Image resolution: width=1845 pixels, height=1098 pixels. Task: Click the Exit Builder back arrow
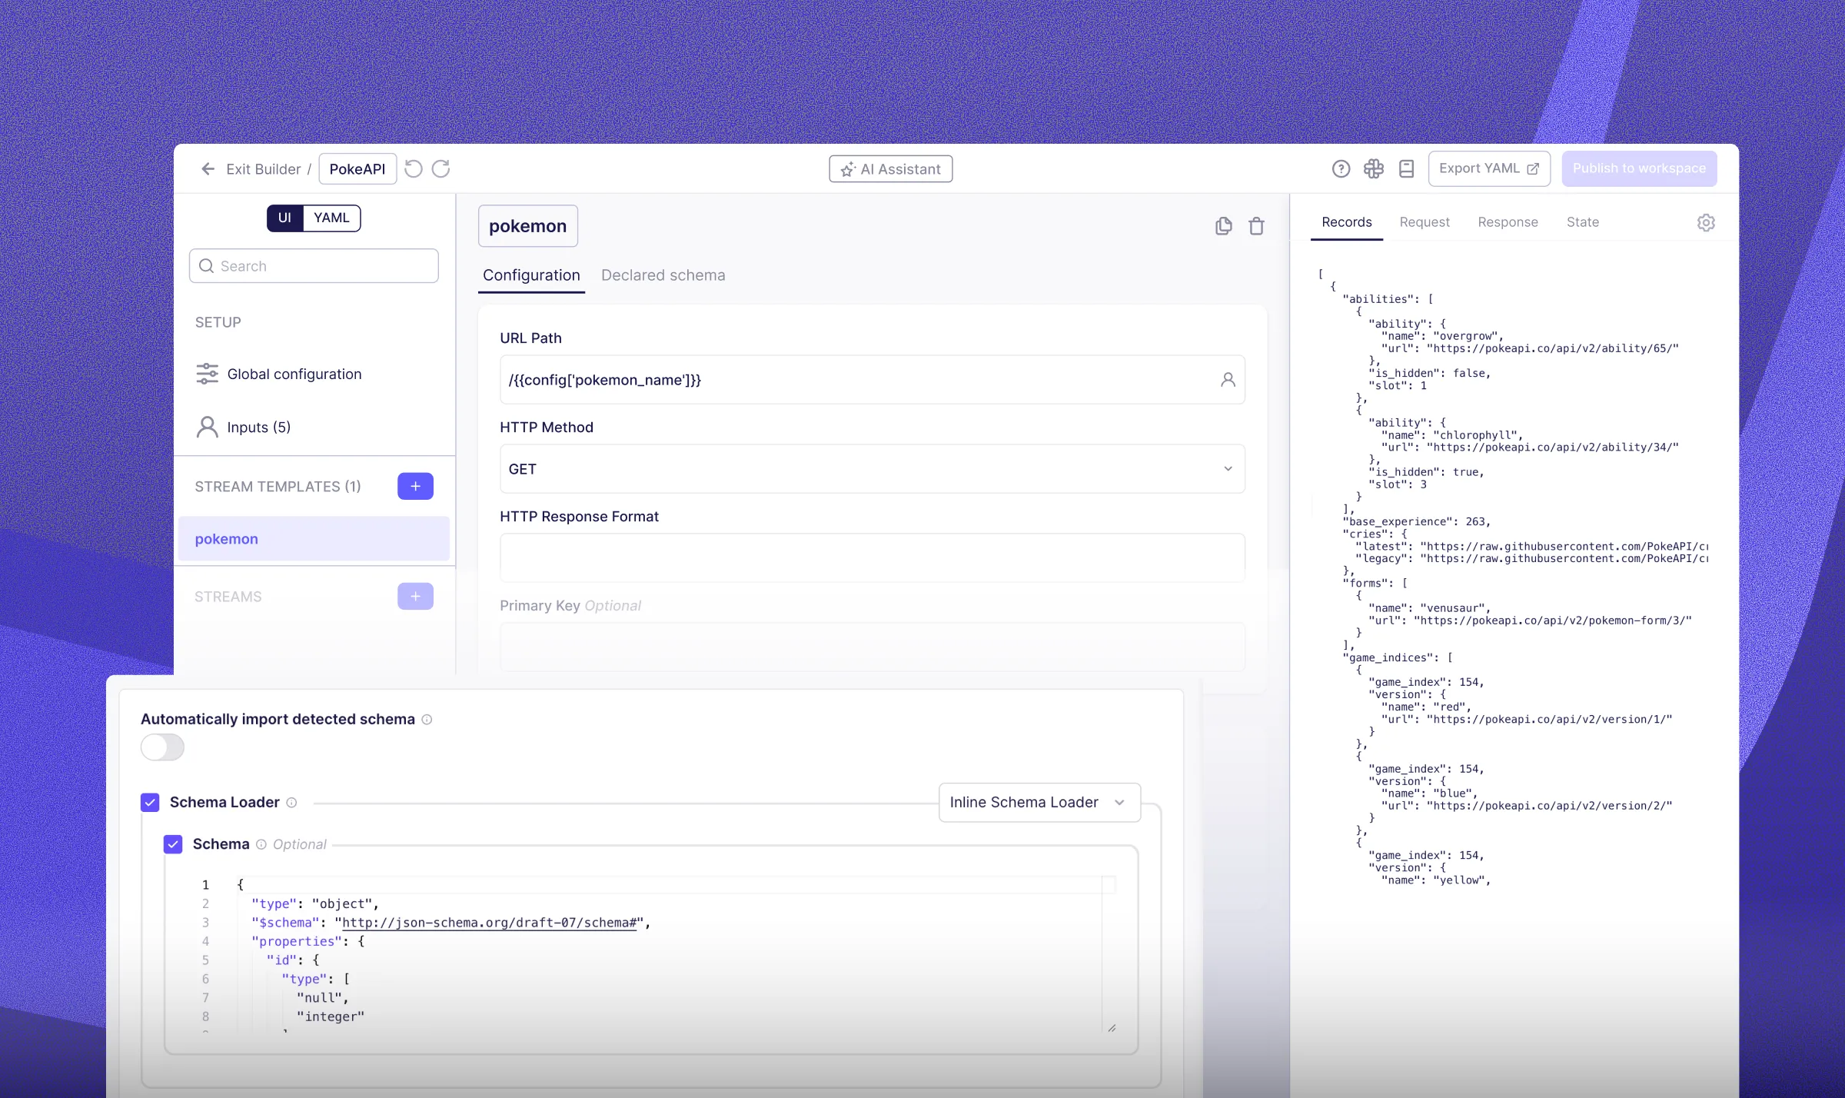pos(208,168)
